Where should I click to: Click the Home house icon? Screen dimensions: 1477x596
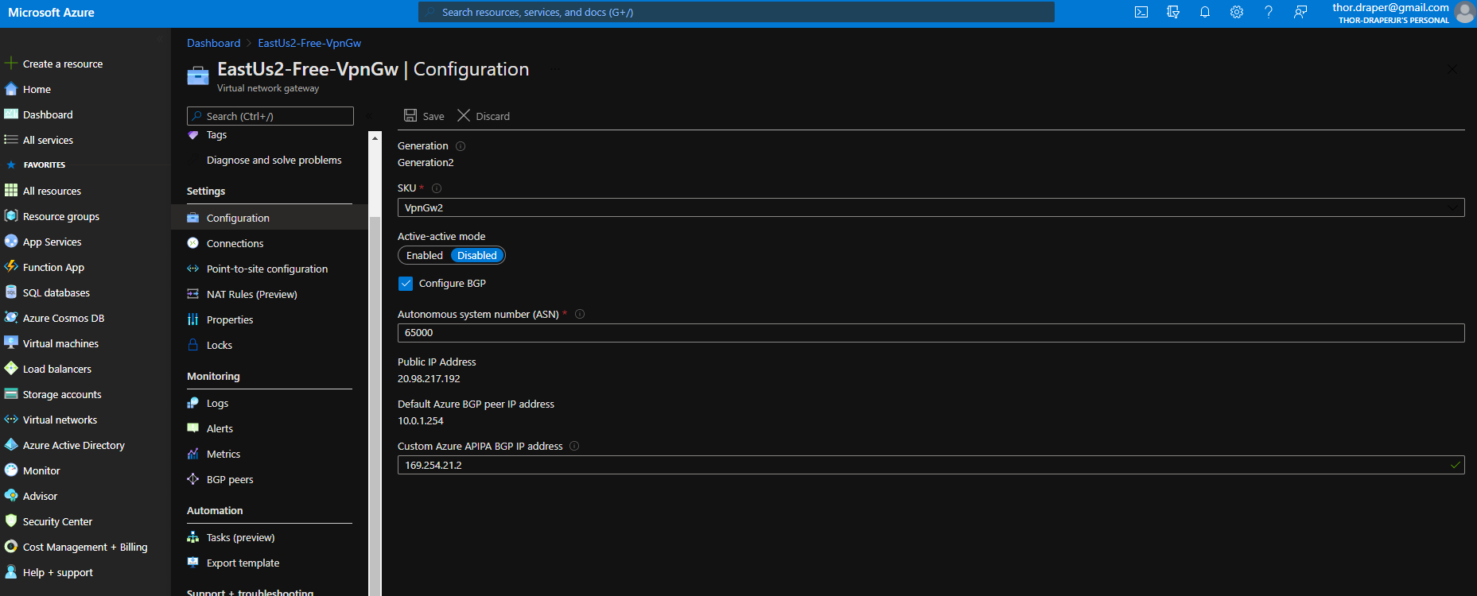pyautogui.click(x=11, y=89)
